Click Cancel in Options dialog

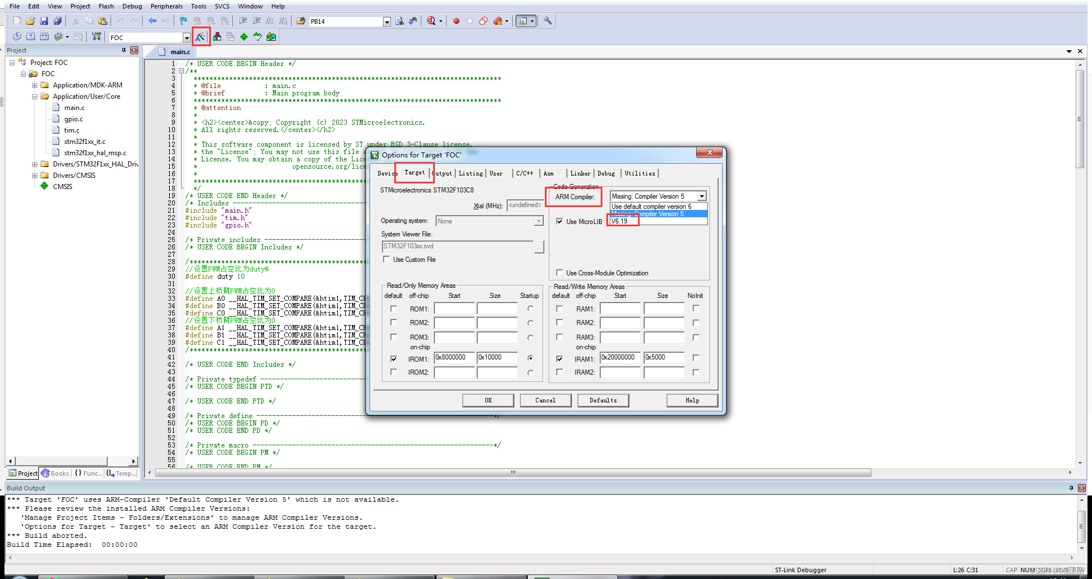tap(545, 400)
